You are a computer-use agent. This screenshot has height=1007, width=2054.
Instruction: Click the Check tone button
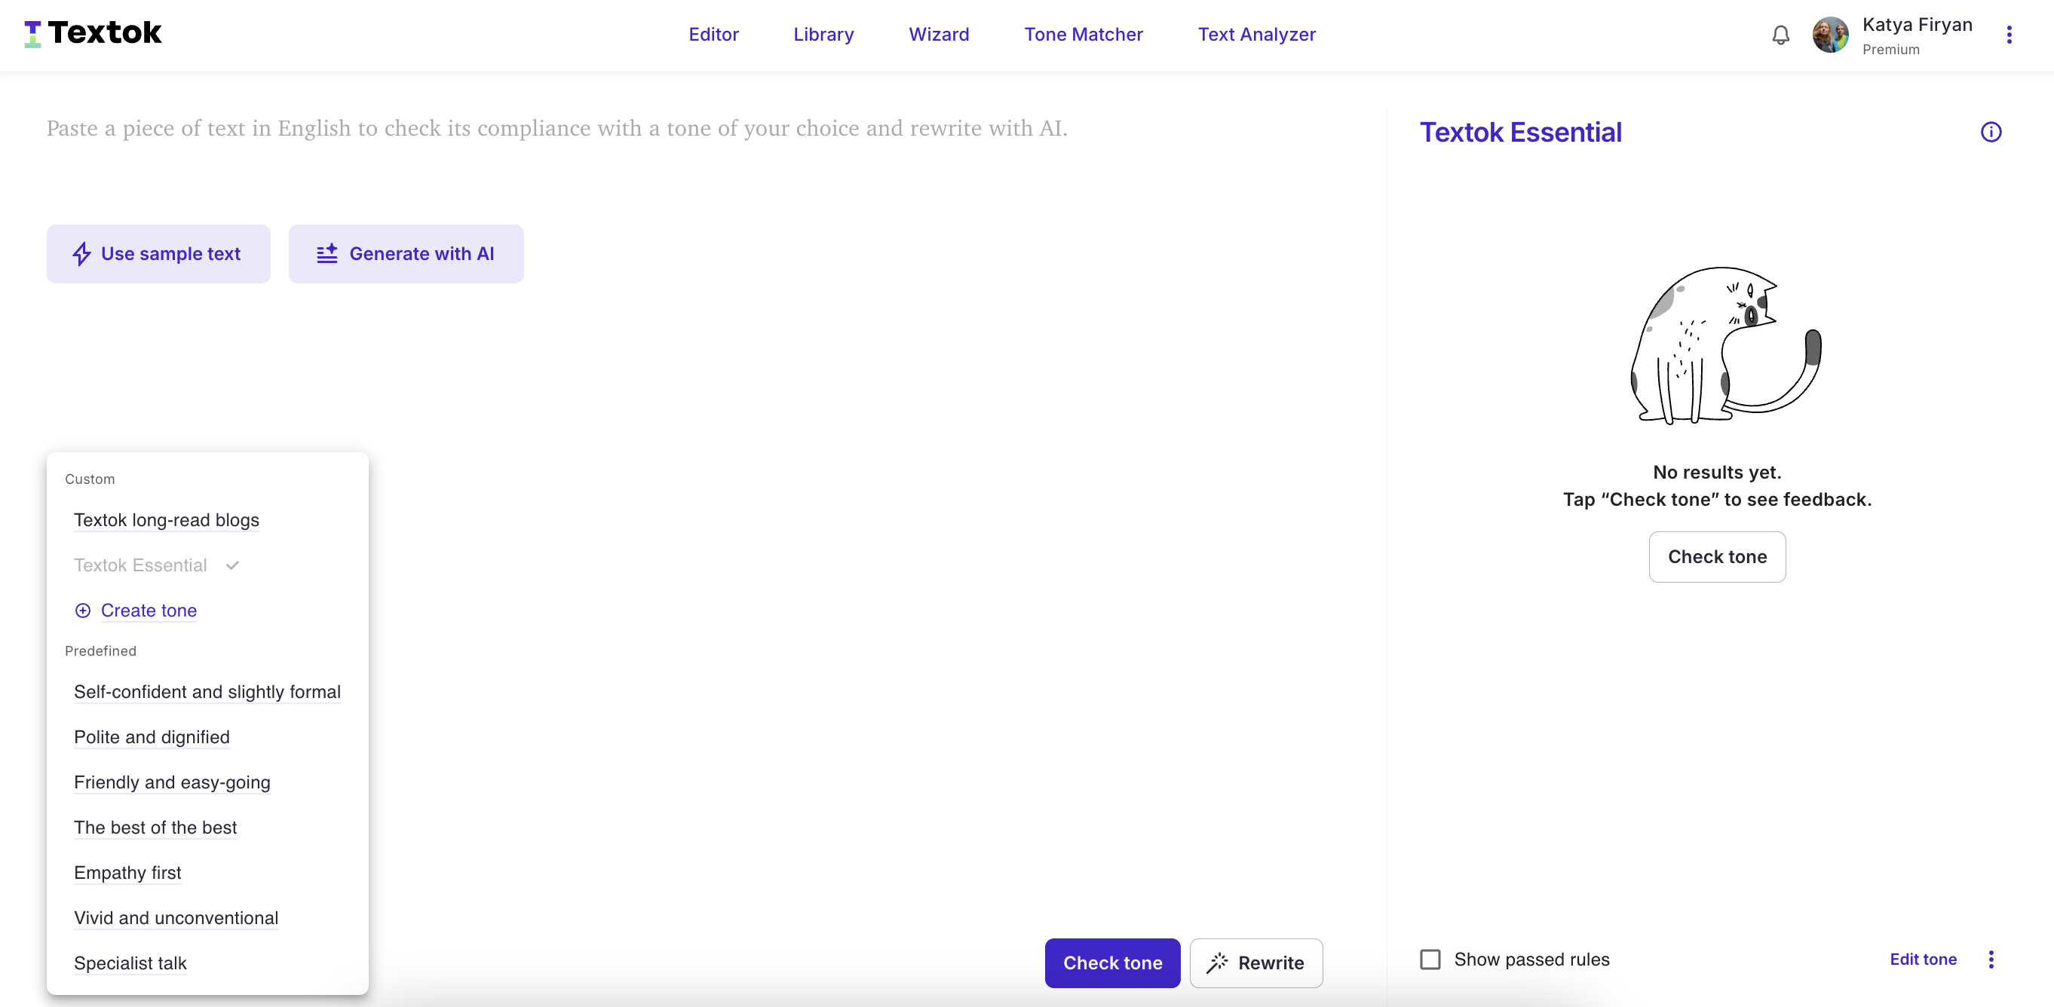click(x=1111, y=963)
